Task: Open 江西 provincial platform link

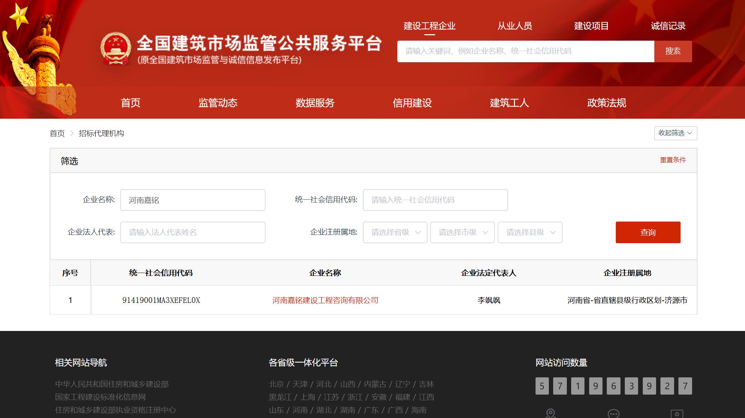Action: pos(426,397)
